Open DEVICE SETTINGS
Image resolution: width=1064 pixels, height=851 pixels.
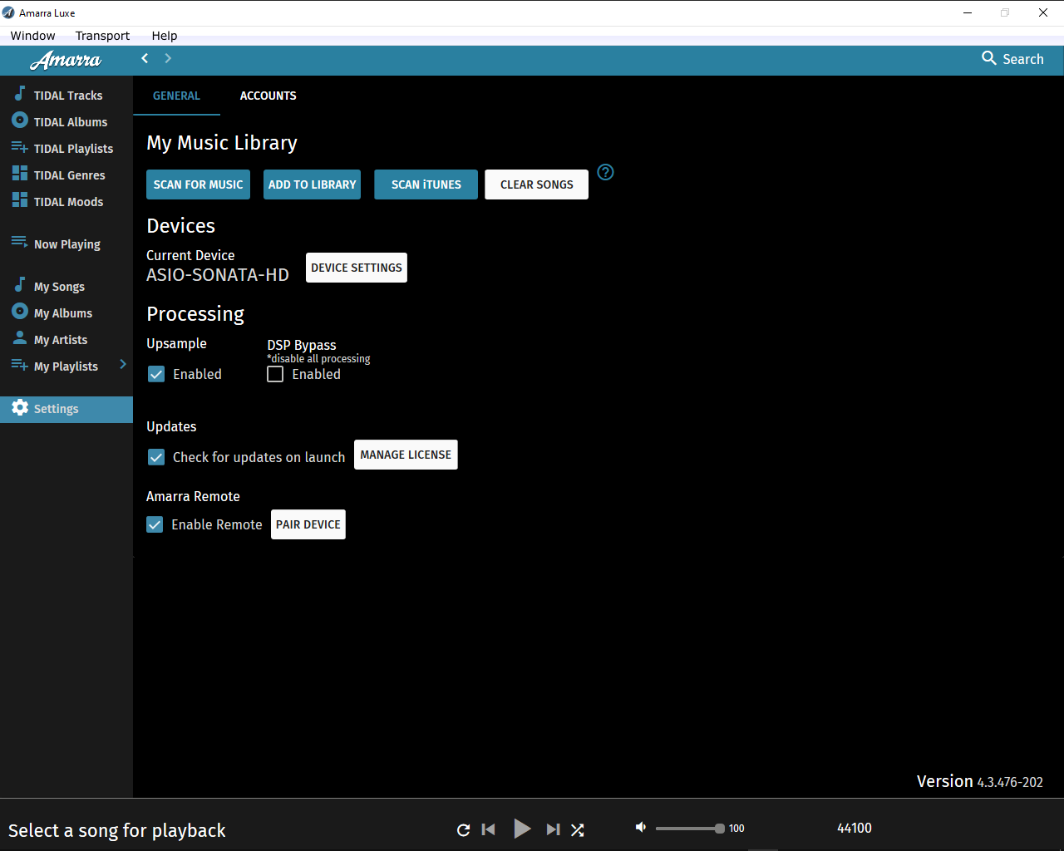pyautogui.click(x=357, y=268)
